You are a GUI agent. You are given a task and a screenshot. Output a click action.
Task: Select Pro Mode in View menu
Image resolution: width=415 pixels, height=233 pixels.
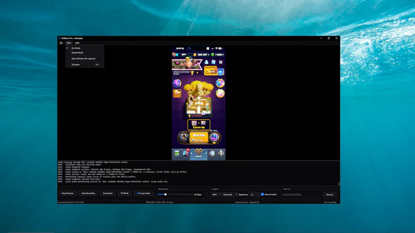tap(85, 48)
